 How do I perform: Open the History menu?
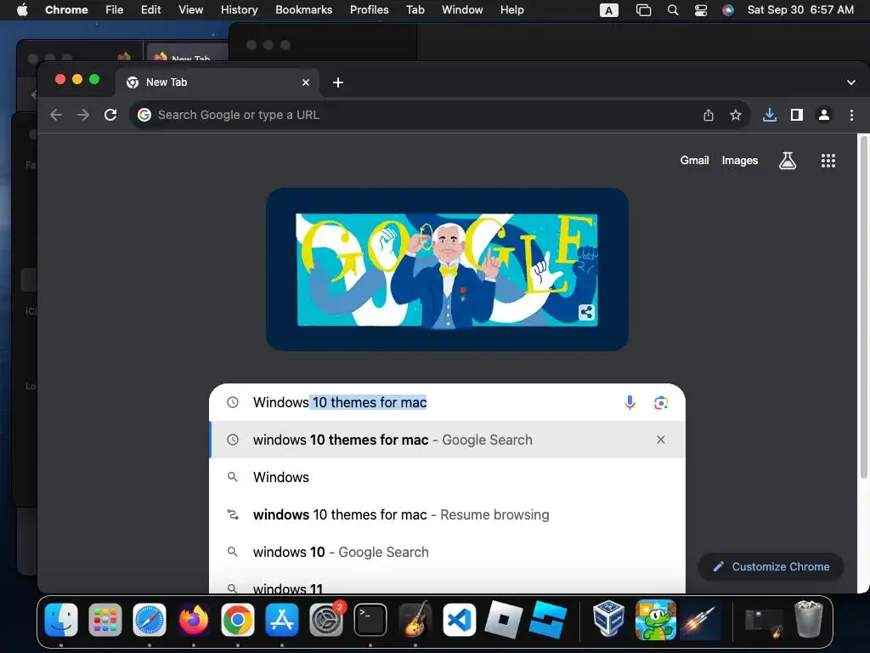pyautogui.click(x=239, y=10)
